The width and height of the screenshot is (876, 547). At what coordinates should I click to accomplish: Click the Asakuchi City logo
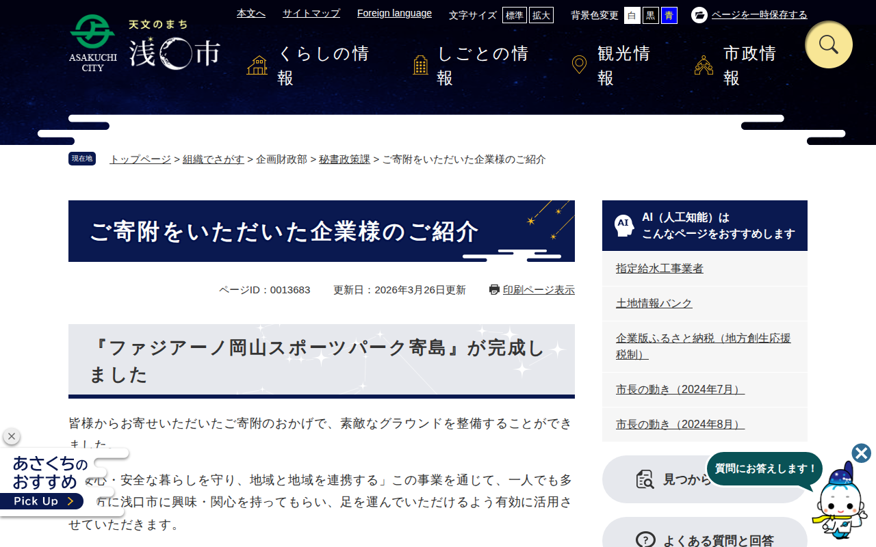click(144, 44)
